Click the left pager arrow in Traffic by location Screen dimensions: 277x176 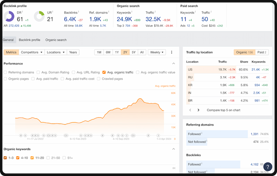coord(190,110)
